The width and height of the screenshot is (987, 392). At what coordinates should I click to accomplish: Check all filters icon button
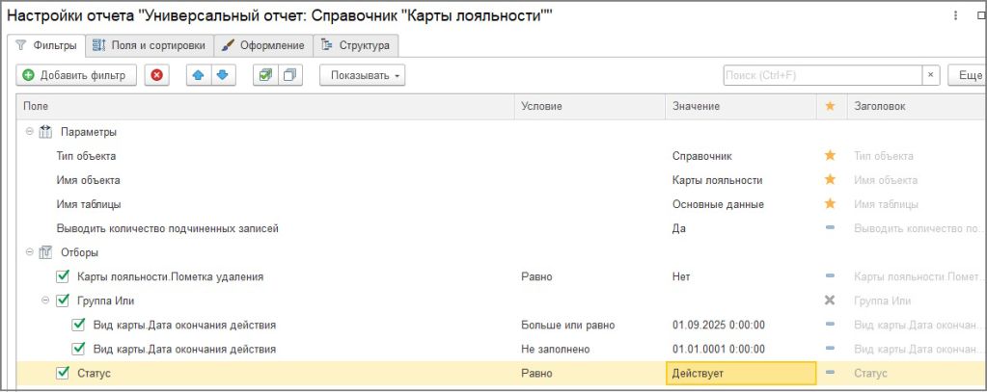265,75
